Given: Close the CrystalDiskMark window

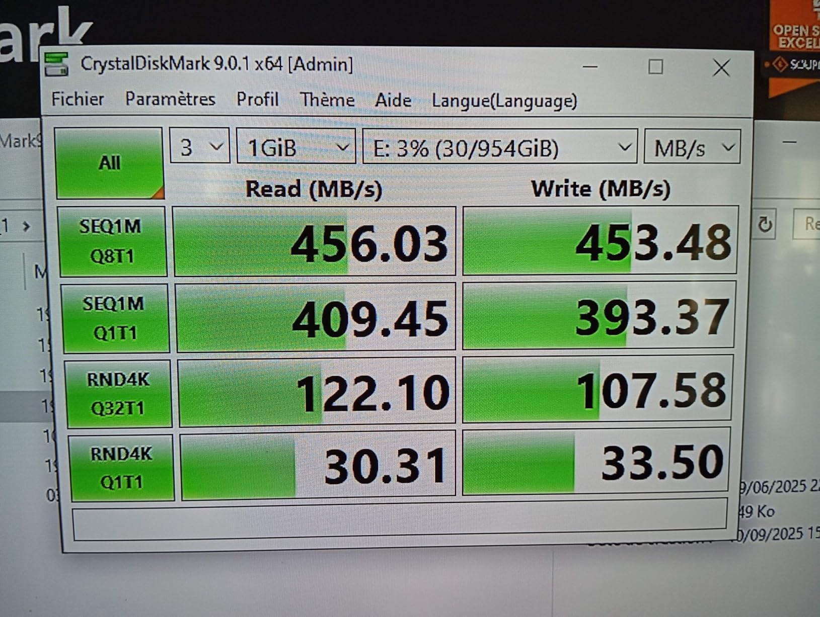Looking at the screenshot, I should [x=721, y=67].
